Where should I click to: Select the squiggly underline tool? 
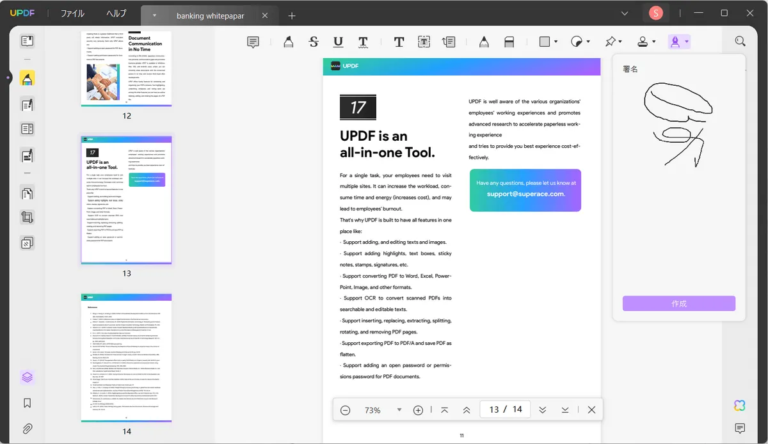[x=363, y=42]
